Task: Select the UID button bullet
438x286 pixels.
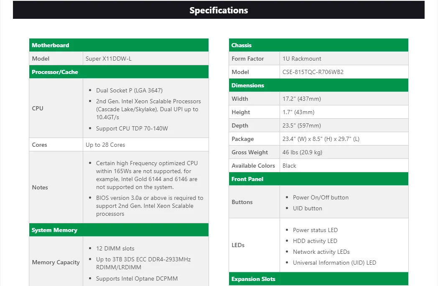Action: point(307,209)
